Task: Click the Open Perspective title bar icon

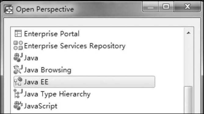Action: coord(9,9)
